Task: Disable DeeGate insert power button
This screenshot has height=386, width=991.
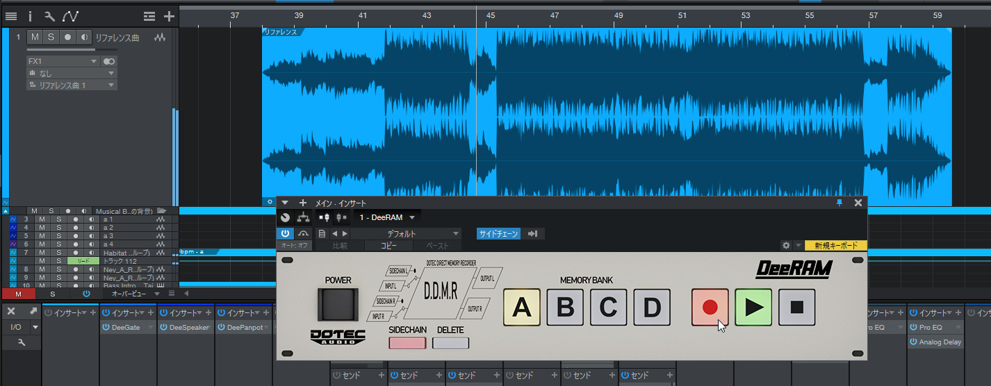Action: tap(106, 327)
